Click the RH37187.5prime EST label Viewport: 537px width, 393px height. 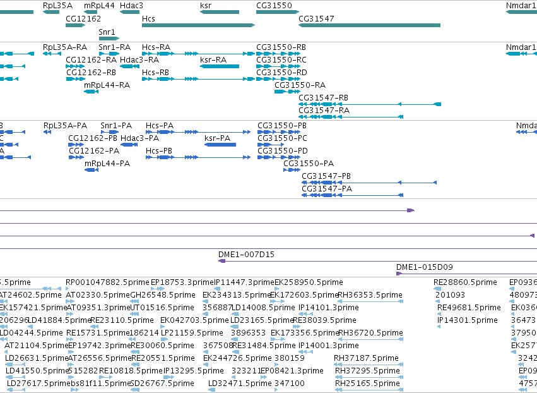(x=366, y=358)
